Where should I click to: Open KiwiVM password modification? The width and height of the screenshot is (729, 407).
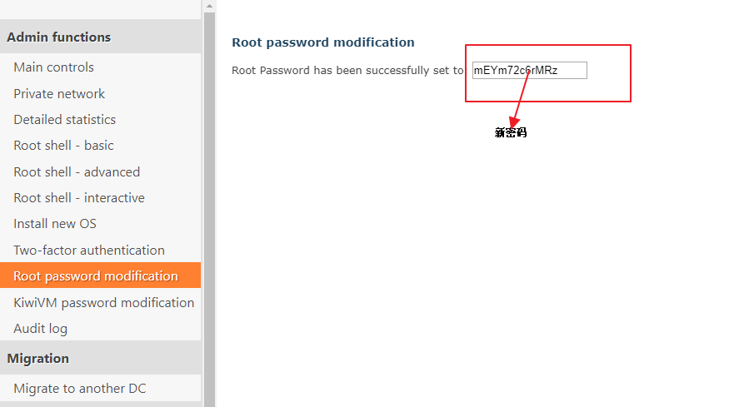pos(103,303)
